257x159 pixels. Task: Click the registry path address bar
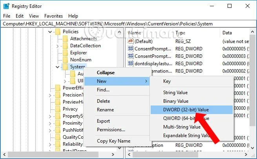pos(128,24)
